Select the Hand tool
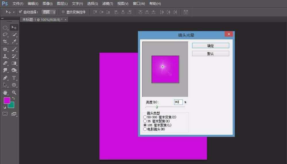287x164 pixels. click(x=5, y=93)
